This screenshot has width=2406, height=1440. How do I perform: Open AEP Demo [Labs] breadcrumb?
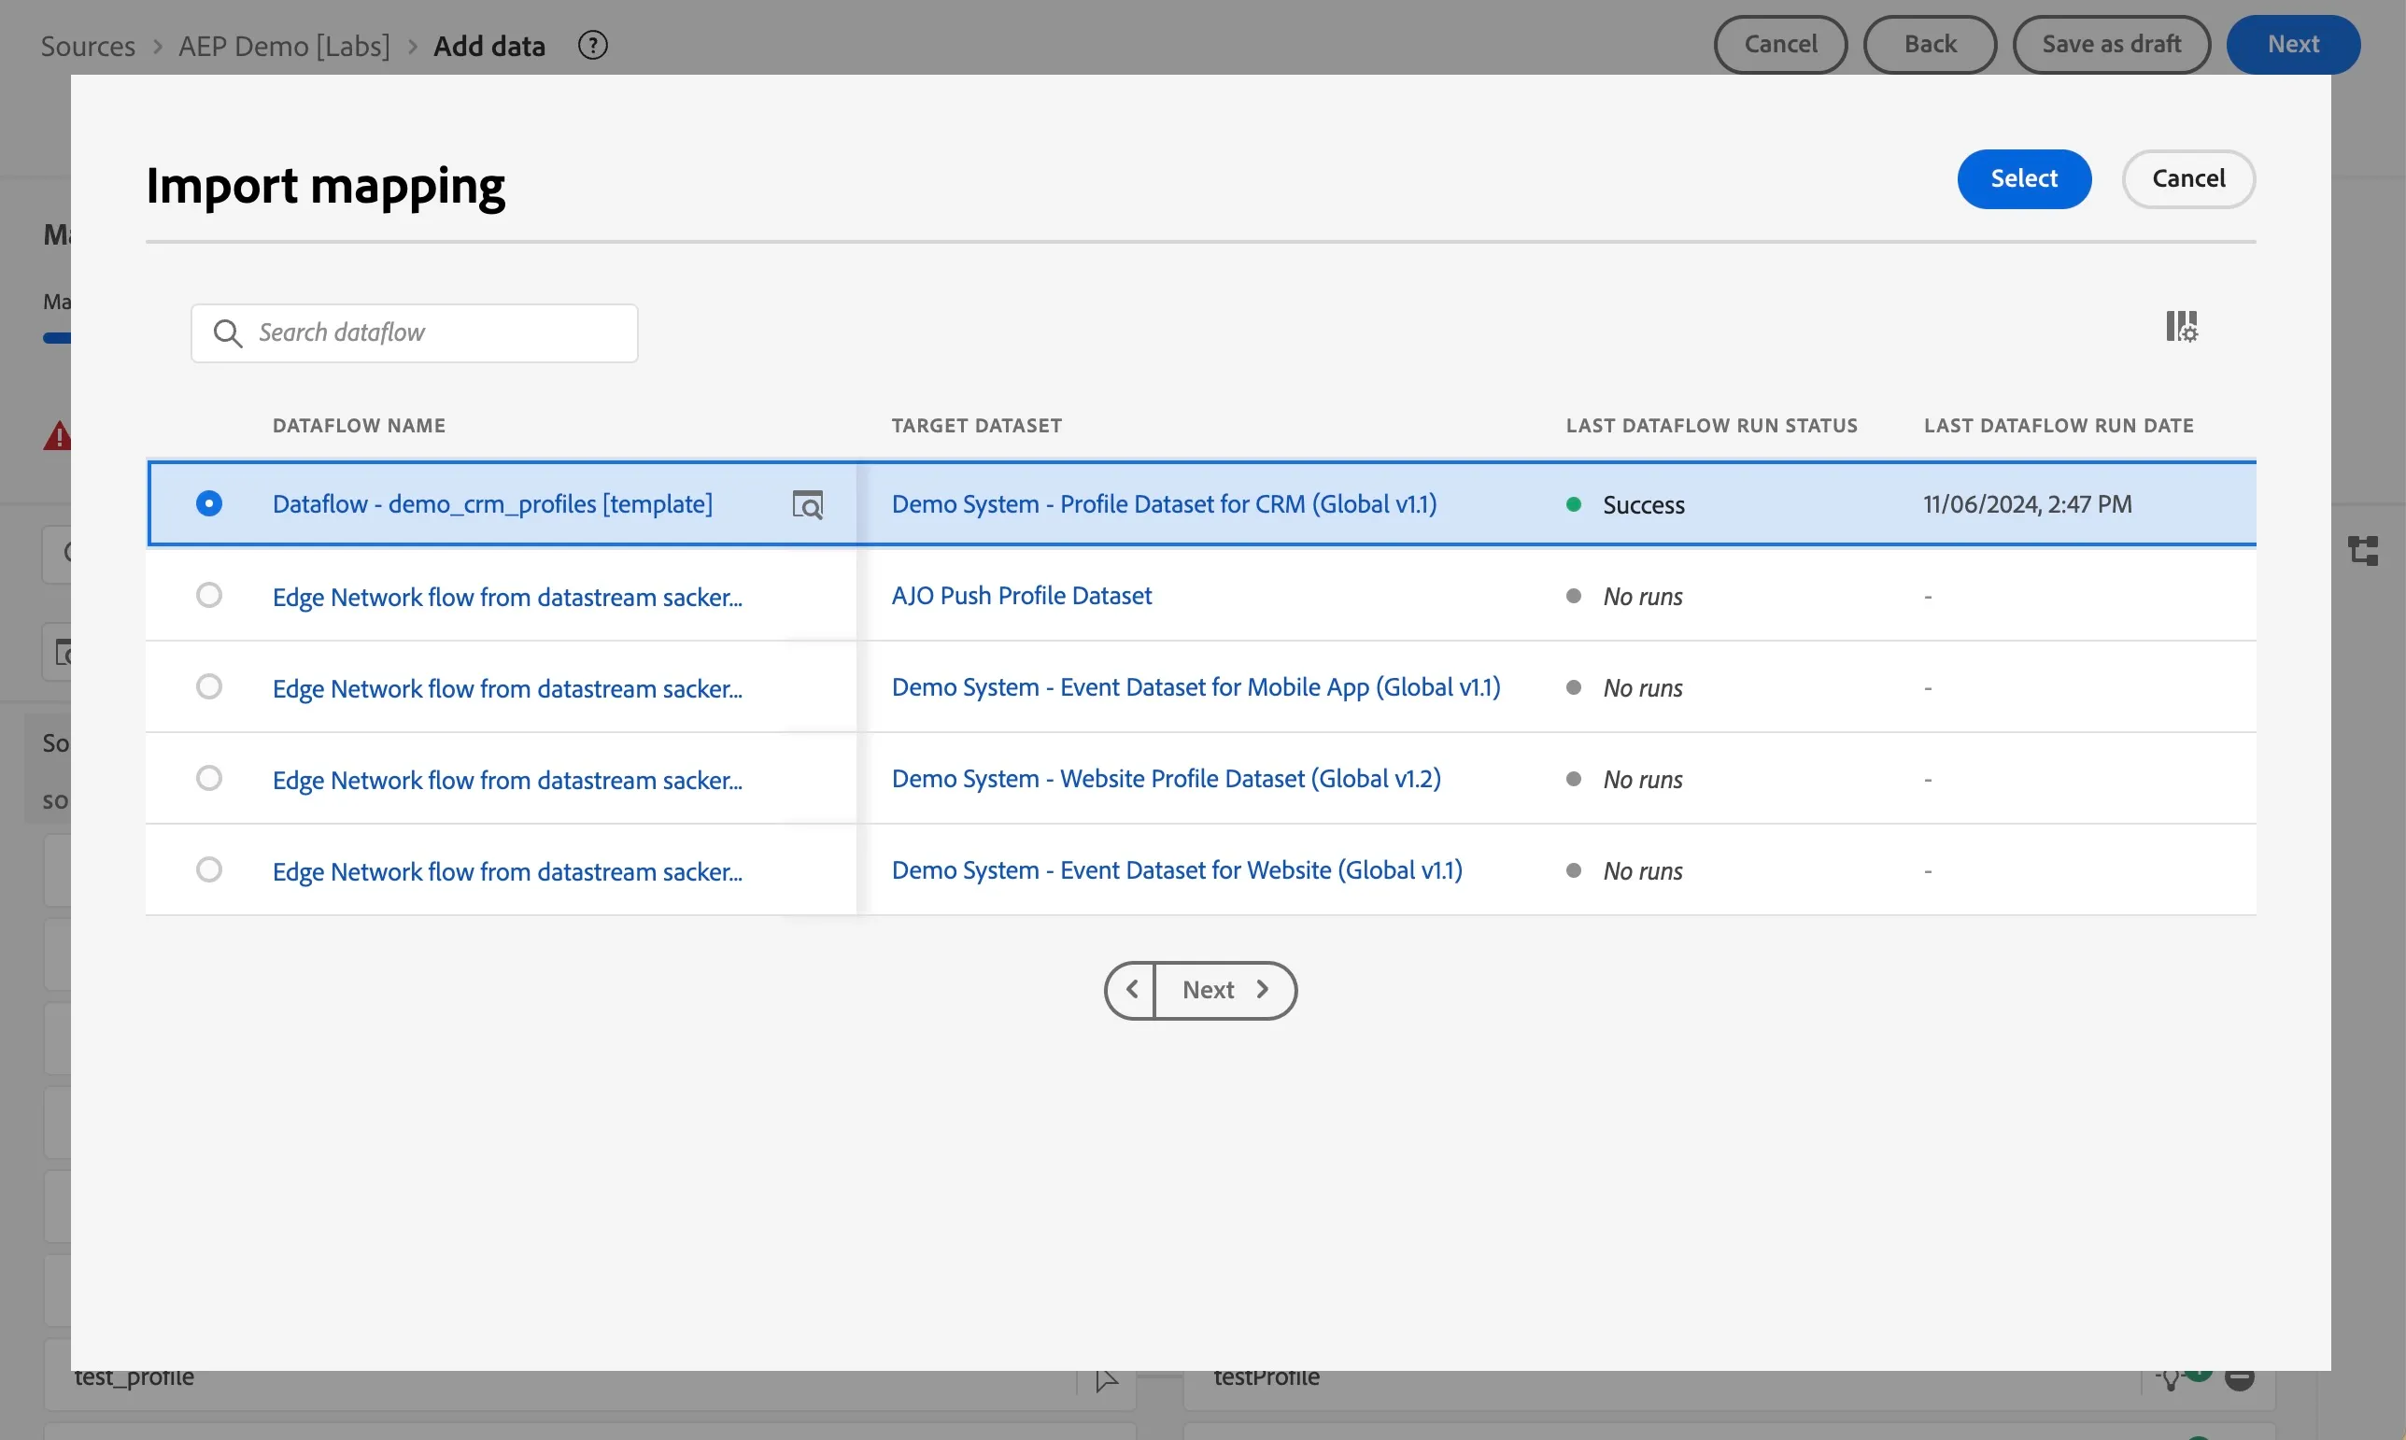[x=284, y=46]
